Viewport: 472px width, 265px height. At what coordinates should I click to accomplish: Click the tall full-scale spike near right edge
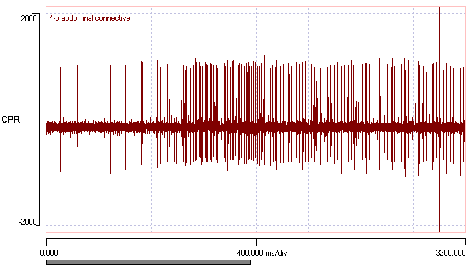tap(440, 66)
